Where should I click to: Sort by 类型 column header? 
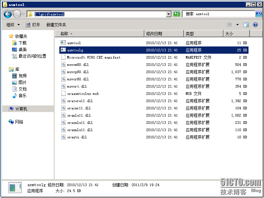204,34
